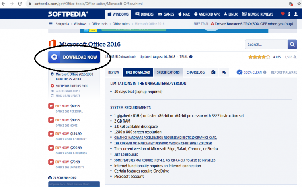
Task: Open .NET 4.0, 4.5, 4.6 CLR link
Action: 165,160
